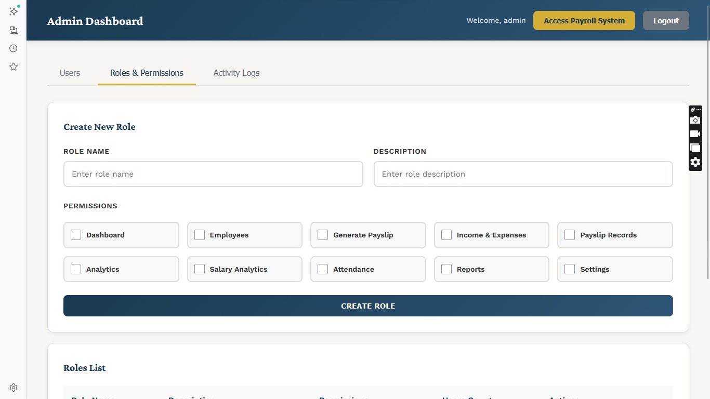710x399 pixels.
Task: Open the floating toolbar gear settings
Action: pyautogui.click(x=695, y=162)
